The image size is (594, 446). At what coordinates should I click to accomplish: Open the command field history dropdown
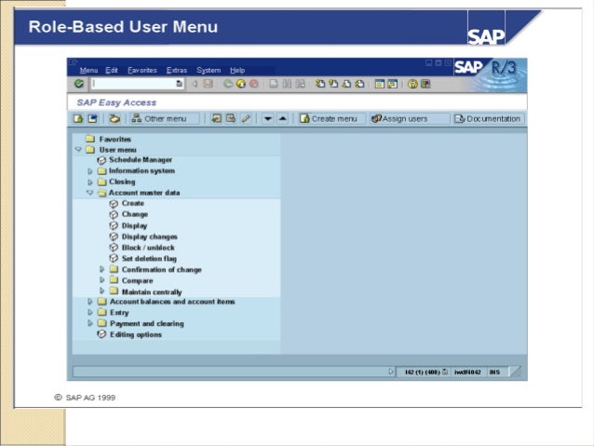[179, 84]
